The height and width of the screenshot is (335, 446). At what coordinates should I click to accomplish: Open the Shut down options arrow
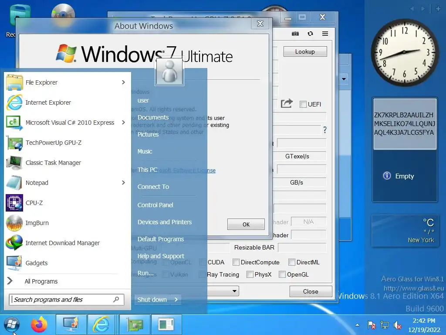click(176, 299)
